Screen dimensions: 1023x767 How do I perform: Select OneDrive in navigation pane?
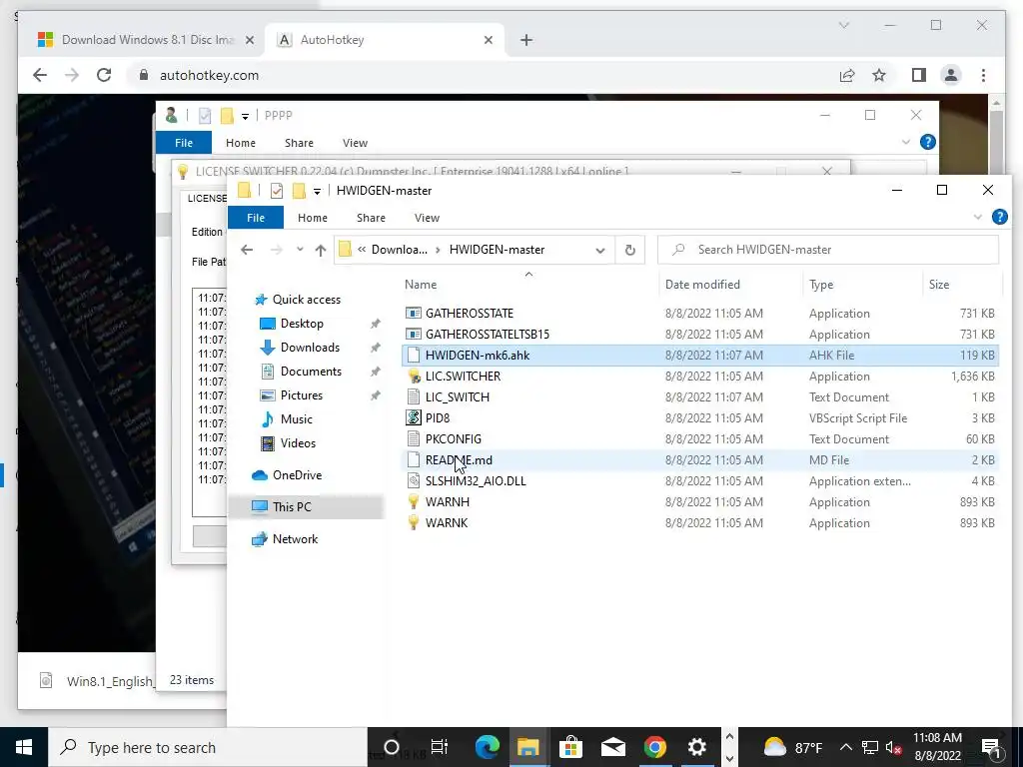[x=297, y=474]
